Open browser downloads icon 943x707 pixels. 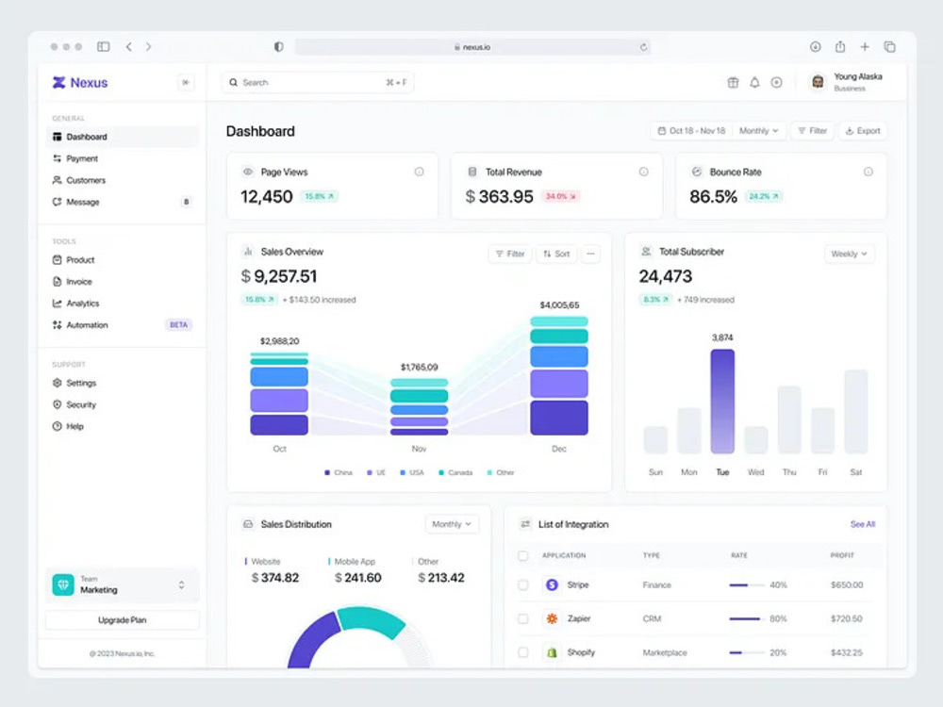(x=815, y=46)
